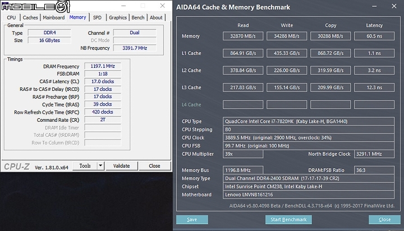Click the tRP value 17 clocks
The height and width of the screenshot is (231, 404).
click(103, 96)
